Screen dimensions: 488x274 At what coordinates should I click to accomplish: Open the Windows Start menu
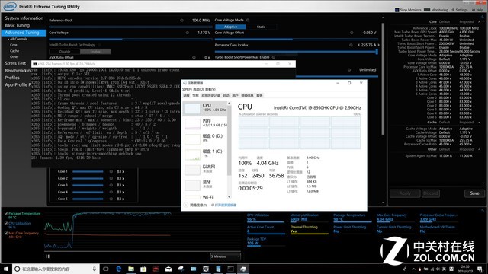(x=6, y=269)
